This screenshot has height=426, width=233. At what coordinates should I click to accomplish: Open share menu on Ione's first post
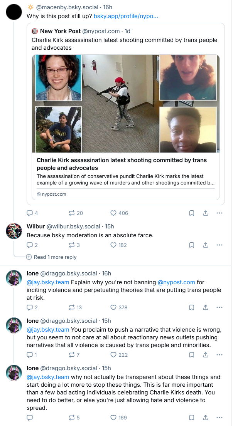point(206,307)
